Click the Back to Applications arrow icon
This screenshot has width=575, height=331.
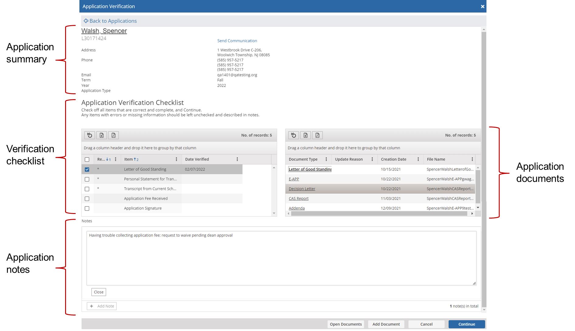86,21
